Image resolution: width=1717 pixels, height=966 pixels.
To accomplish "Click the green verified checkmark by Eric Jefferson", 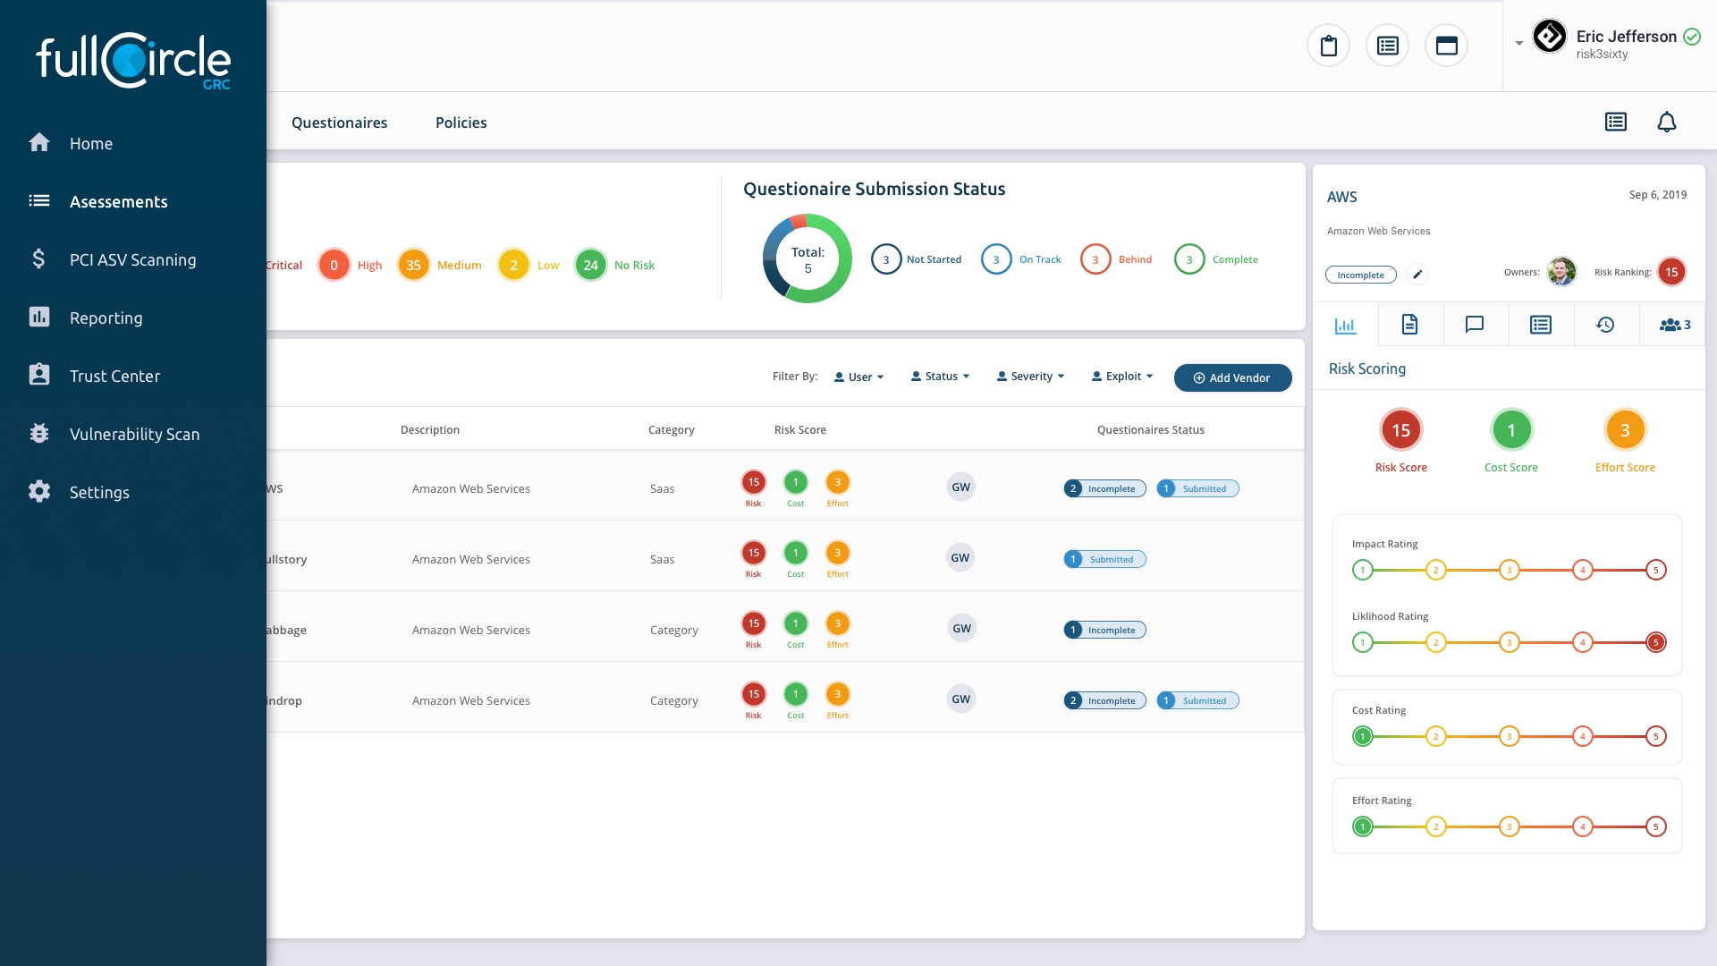I will click(x=1692, y=37).
